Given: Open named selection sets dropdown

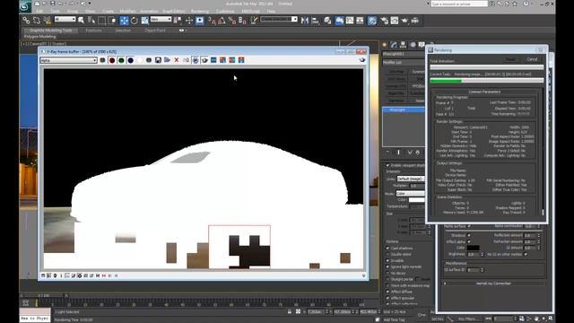Looking at the screenshot, I should pos(279,19).
